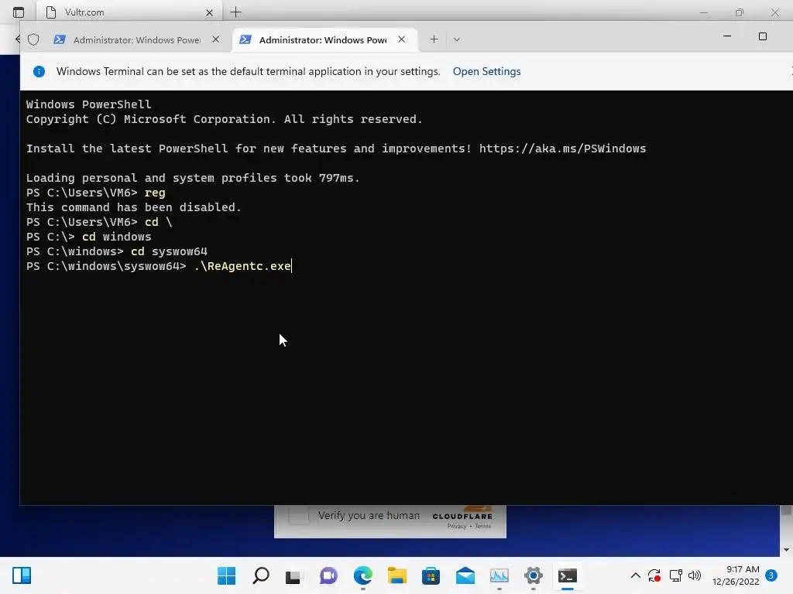Open Microsoft Store from the taskbar

[431, 575]
